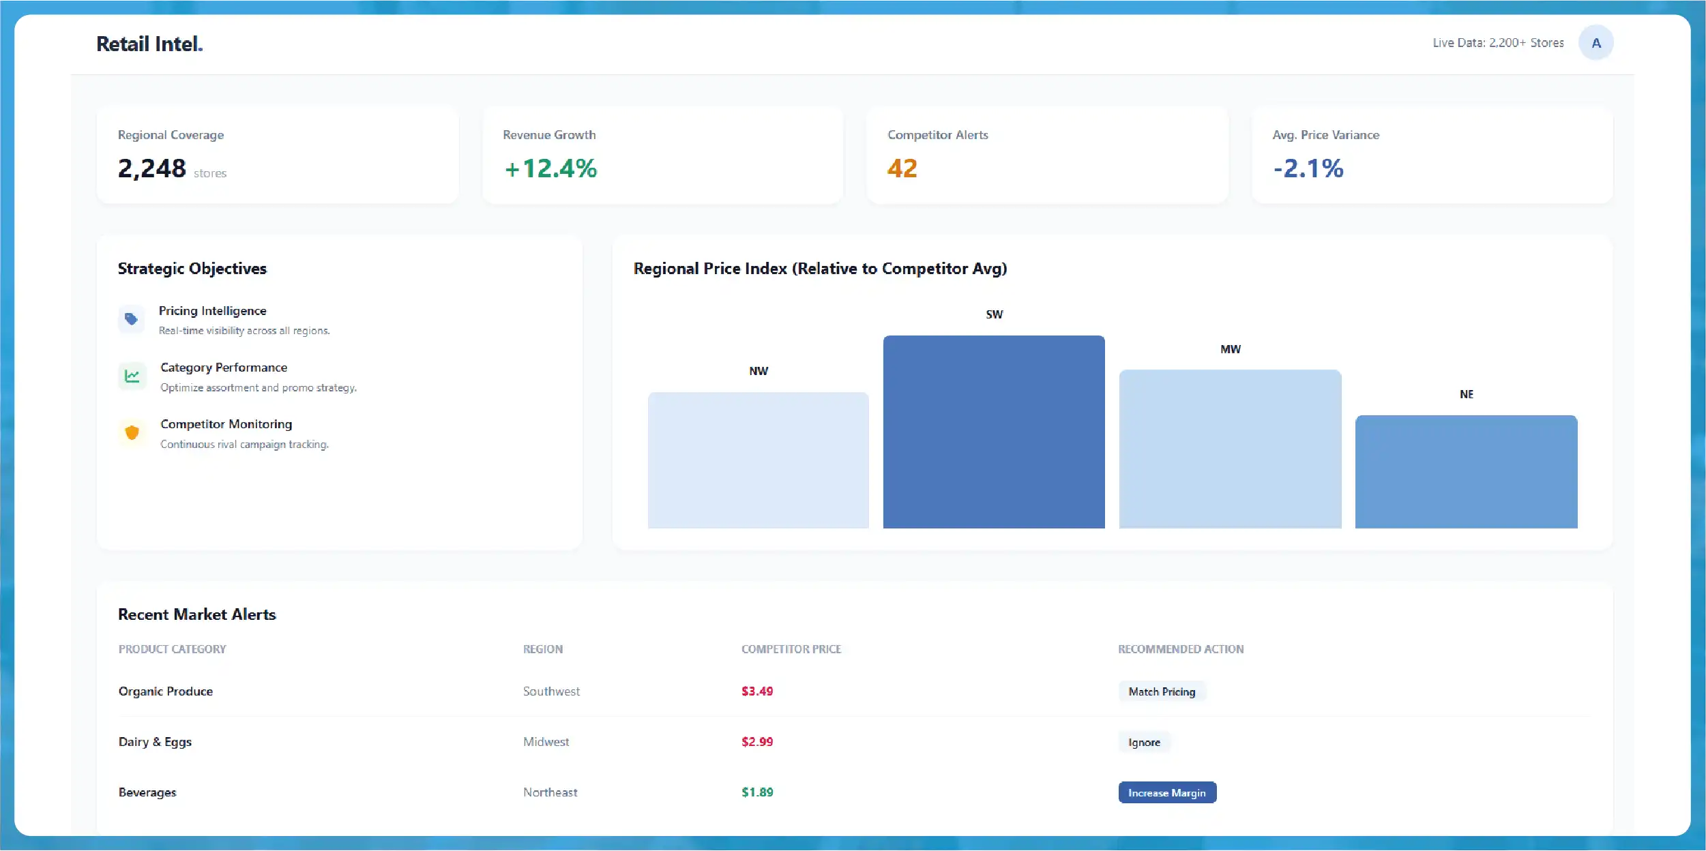Click the $2.99 competitor price
The height and width of the screenshot is (851, 1706).
[757, 742]
